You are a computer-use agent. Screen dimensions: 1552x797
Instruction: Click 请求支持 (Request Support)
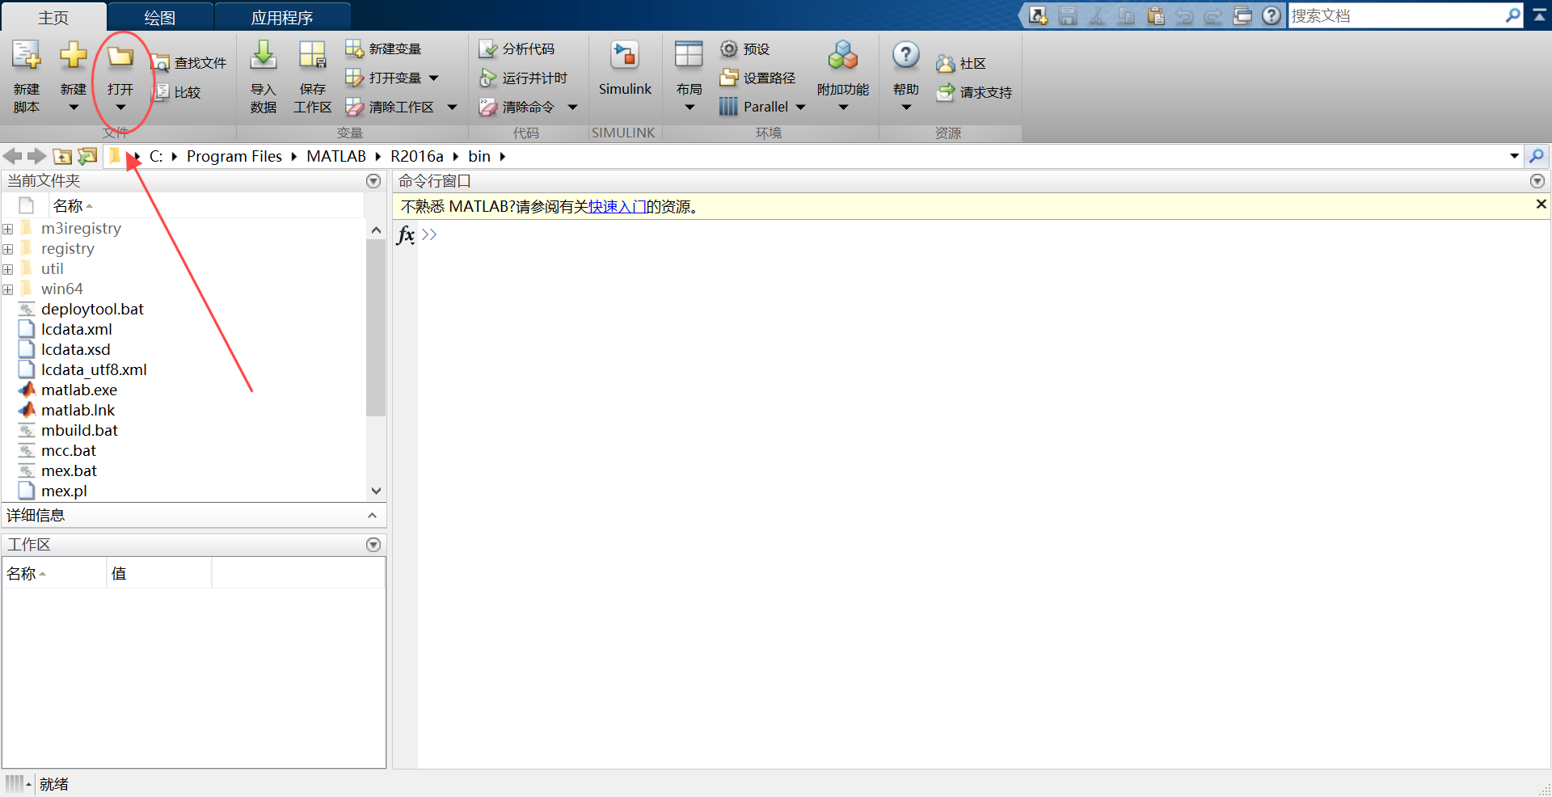(x=974, y=93)
